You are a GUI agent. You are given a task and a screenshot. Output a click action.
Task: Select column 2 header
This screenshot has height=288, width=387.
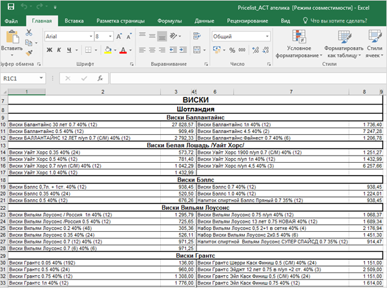[103, 92]
